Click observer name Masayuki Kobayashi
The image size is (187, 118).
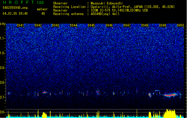107,3
